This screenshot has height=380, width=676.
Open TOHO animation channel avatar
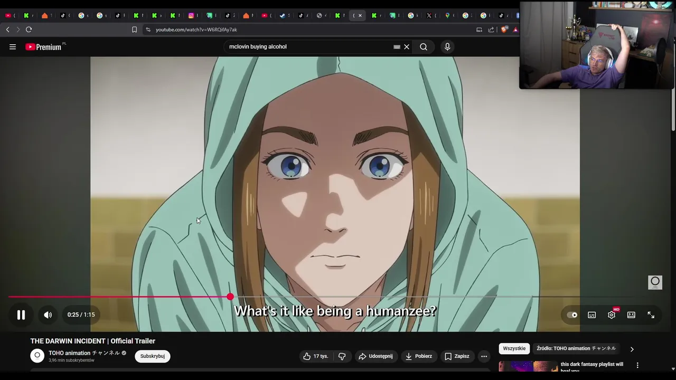click(37, 356)
